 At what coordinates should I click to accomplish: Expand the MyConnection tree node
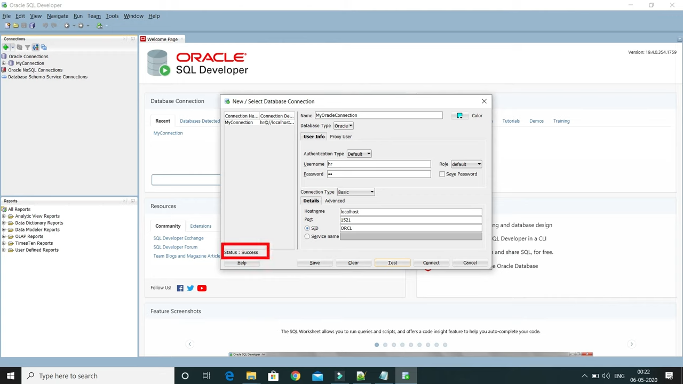[4, 63]
